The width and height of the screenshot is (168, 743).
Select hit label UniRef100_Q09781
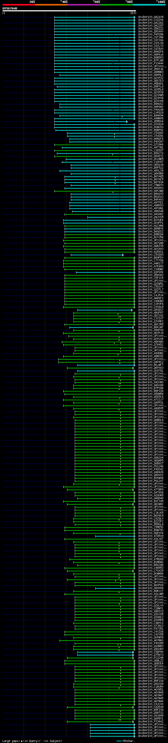coord(151,371)
